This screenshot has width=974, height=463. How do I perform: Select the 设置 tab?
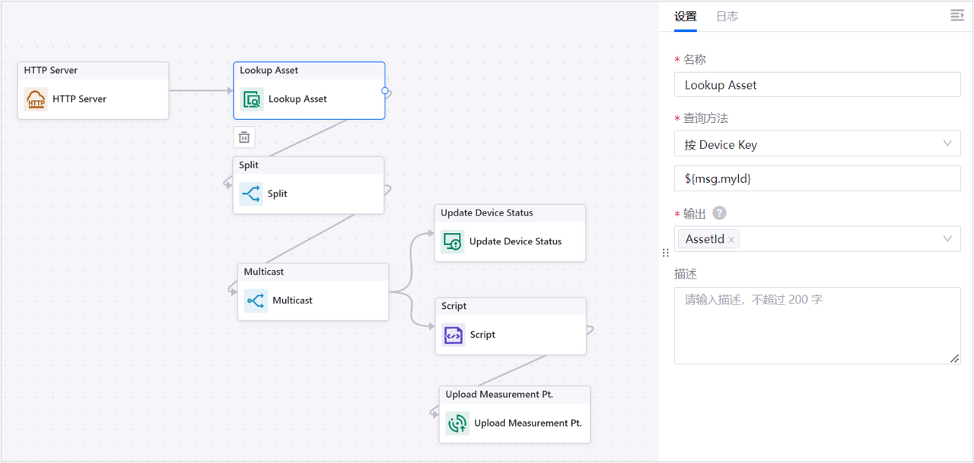[685, 16]
